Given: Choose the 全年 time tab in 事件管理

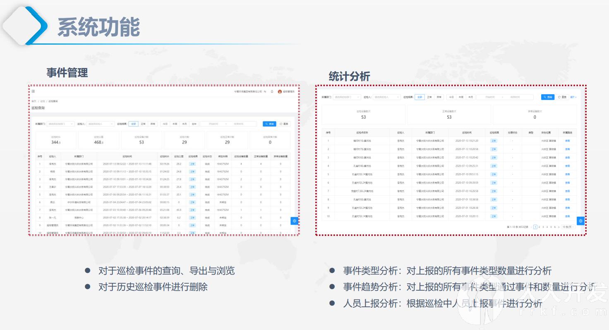Looking at the screenshot, I should click(194, 124).
